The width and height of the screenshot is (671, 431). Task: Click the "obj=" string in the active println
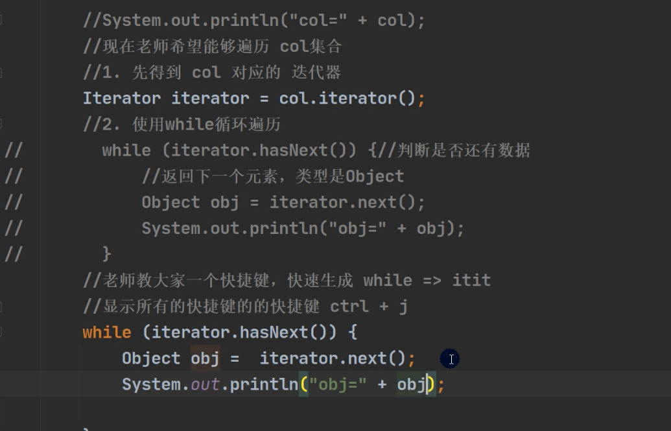coord(338,384)
